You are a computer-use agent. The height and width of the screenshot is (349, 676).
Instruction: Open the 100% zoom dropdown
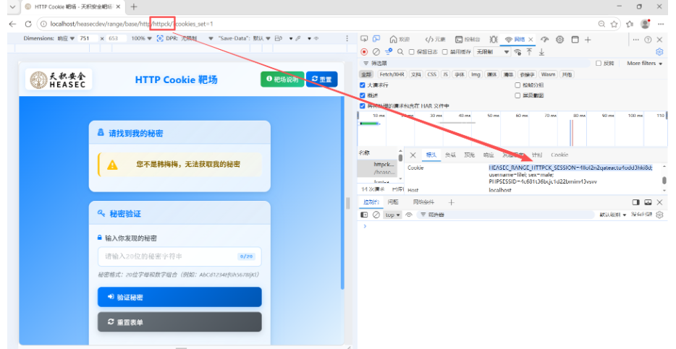141,38
